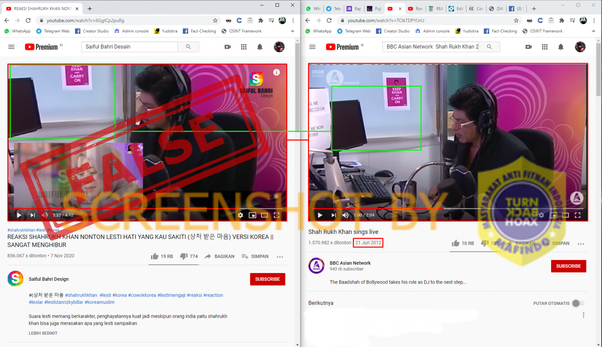This screenshot has width=602, height=347.
Task: Mute volume in the right window player
Action: click(x=345, y=215)
